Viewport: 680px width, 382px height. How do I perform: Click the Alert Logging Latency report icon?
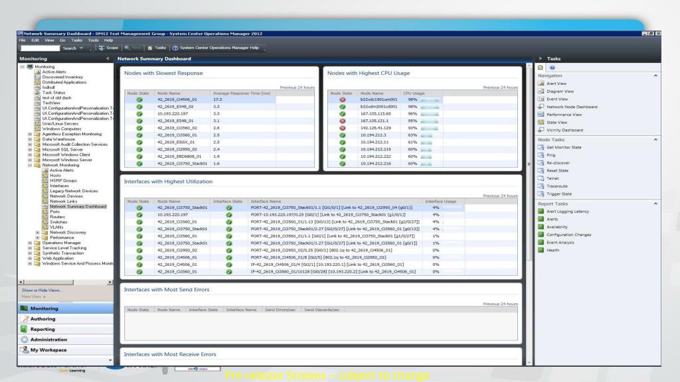click(x=541, y=212)
